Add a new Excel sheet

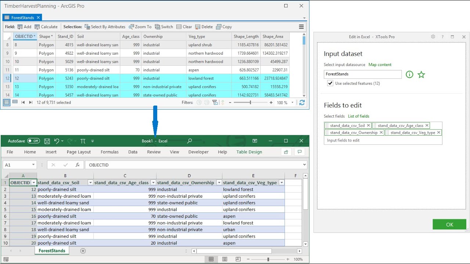pos(83,251)
